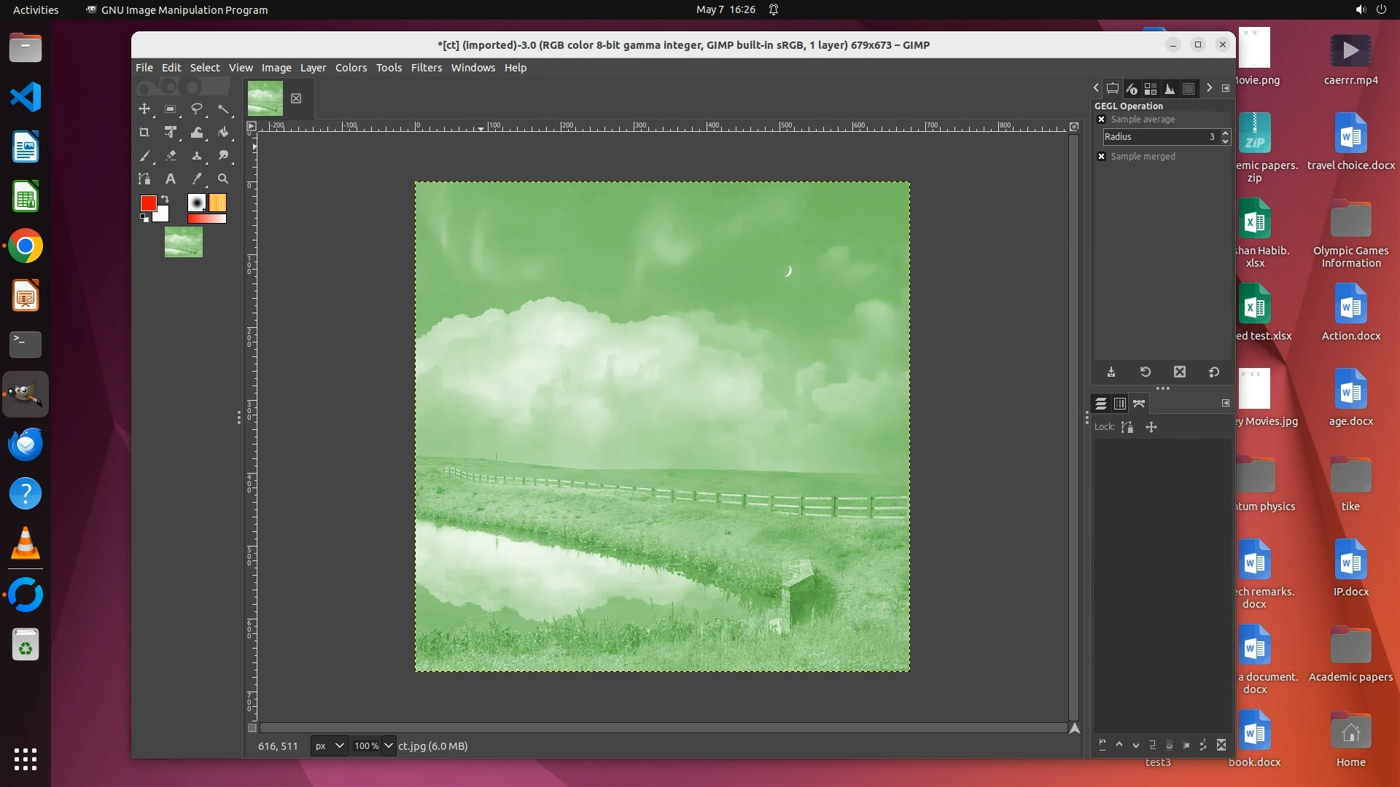The height and width of the screenshot is (787, 1400).
Task: Select the Color Picker eyedropper tool
Action: 197,179
